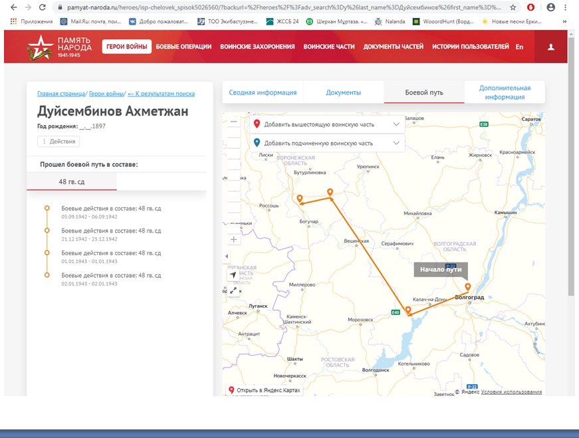Image resolution: width=579 pixels, height=438 pixels.
Task: Select first combat entry 05.09.1942 timeline point
Action: coord(47,209)
